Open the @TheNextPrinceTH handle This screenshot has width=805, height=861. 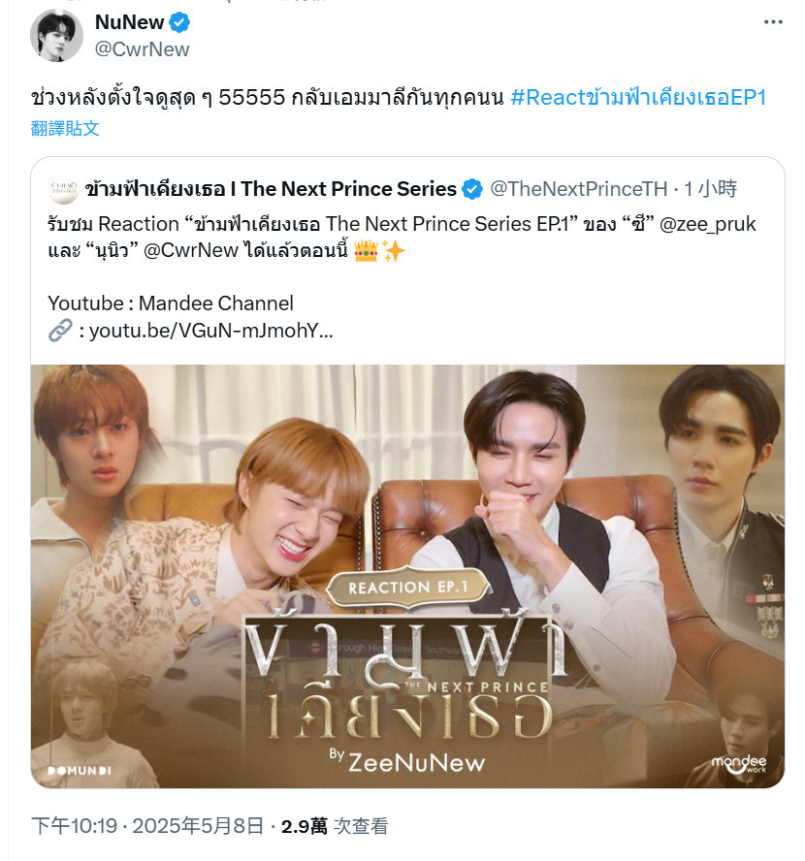coord(579,189)
